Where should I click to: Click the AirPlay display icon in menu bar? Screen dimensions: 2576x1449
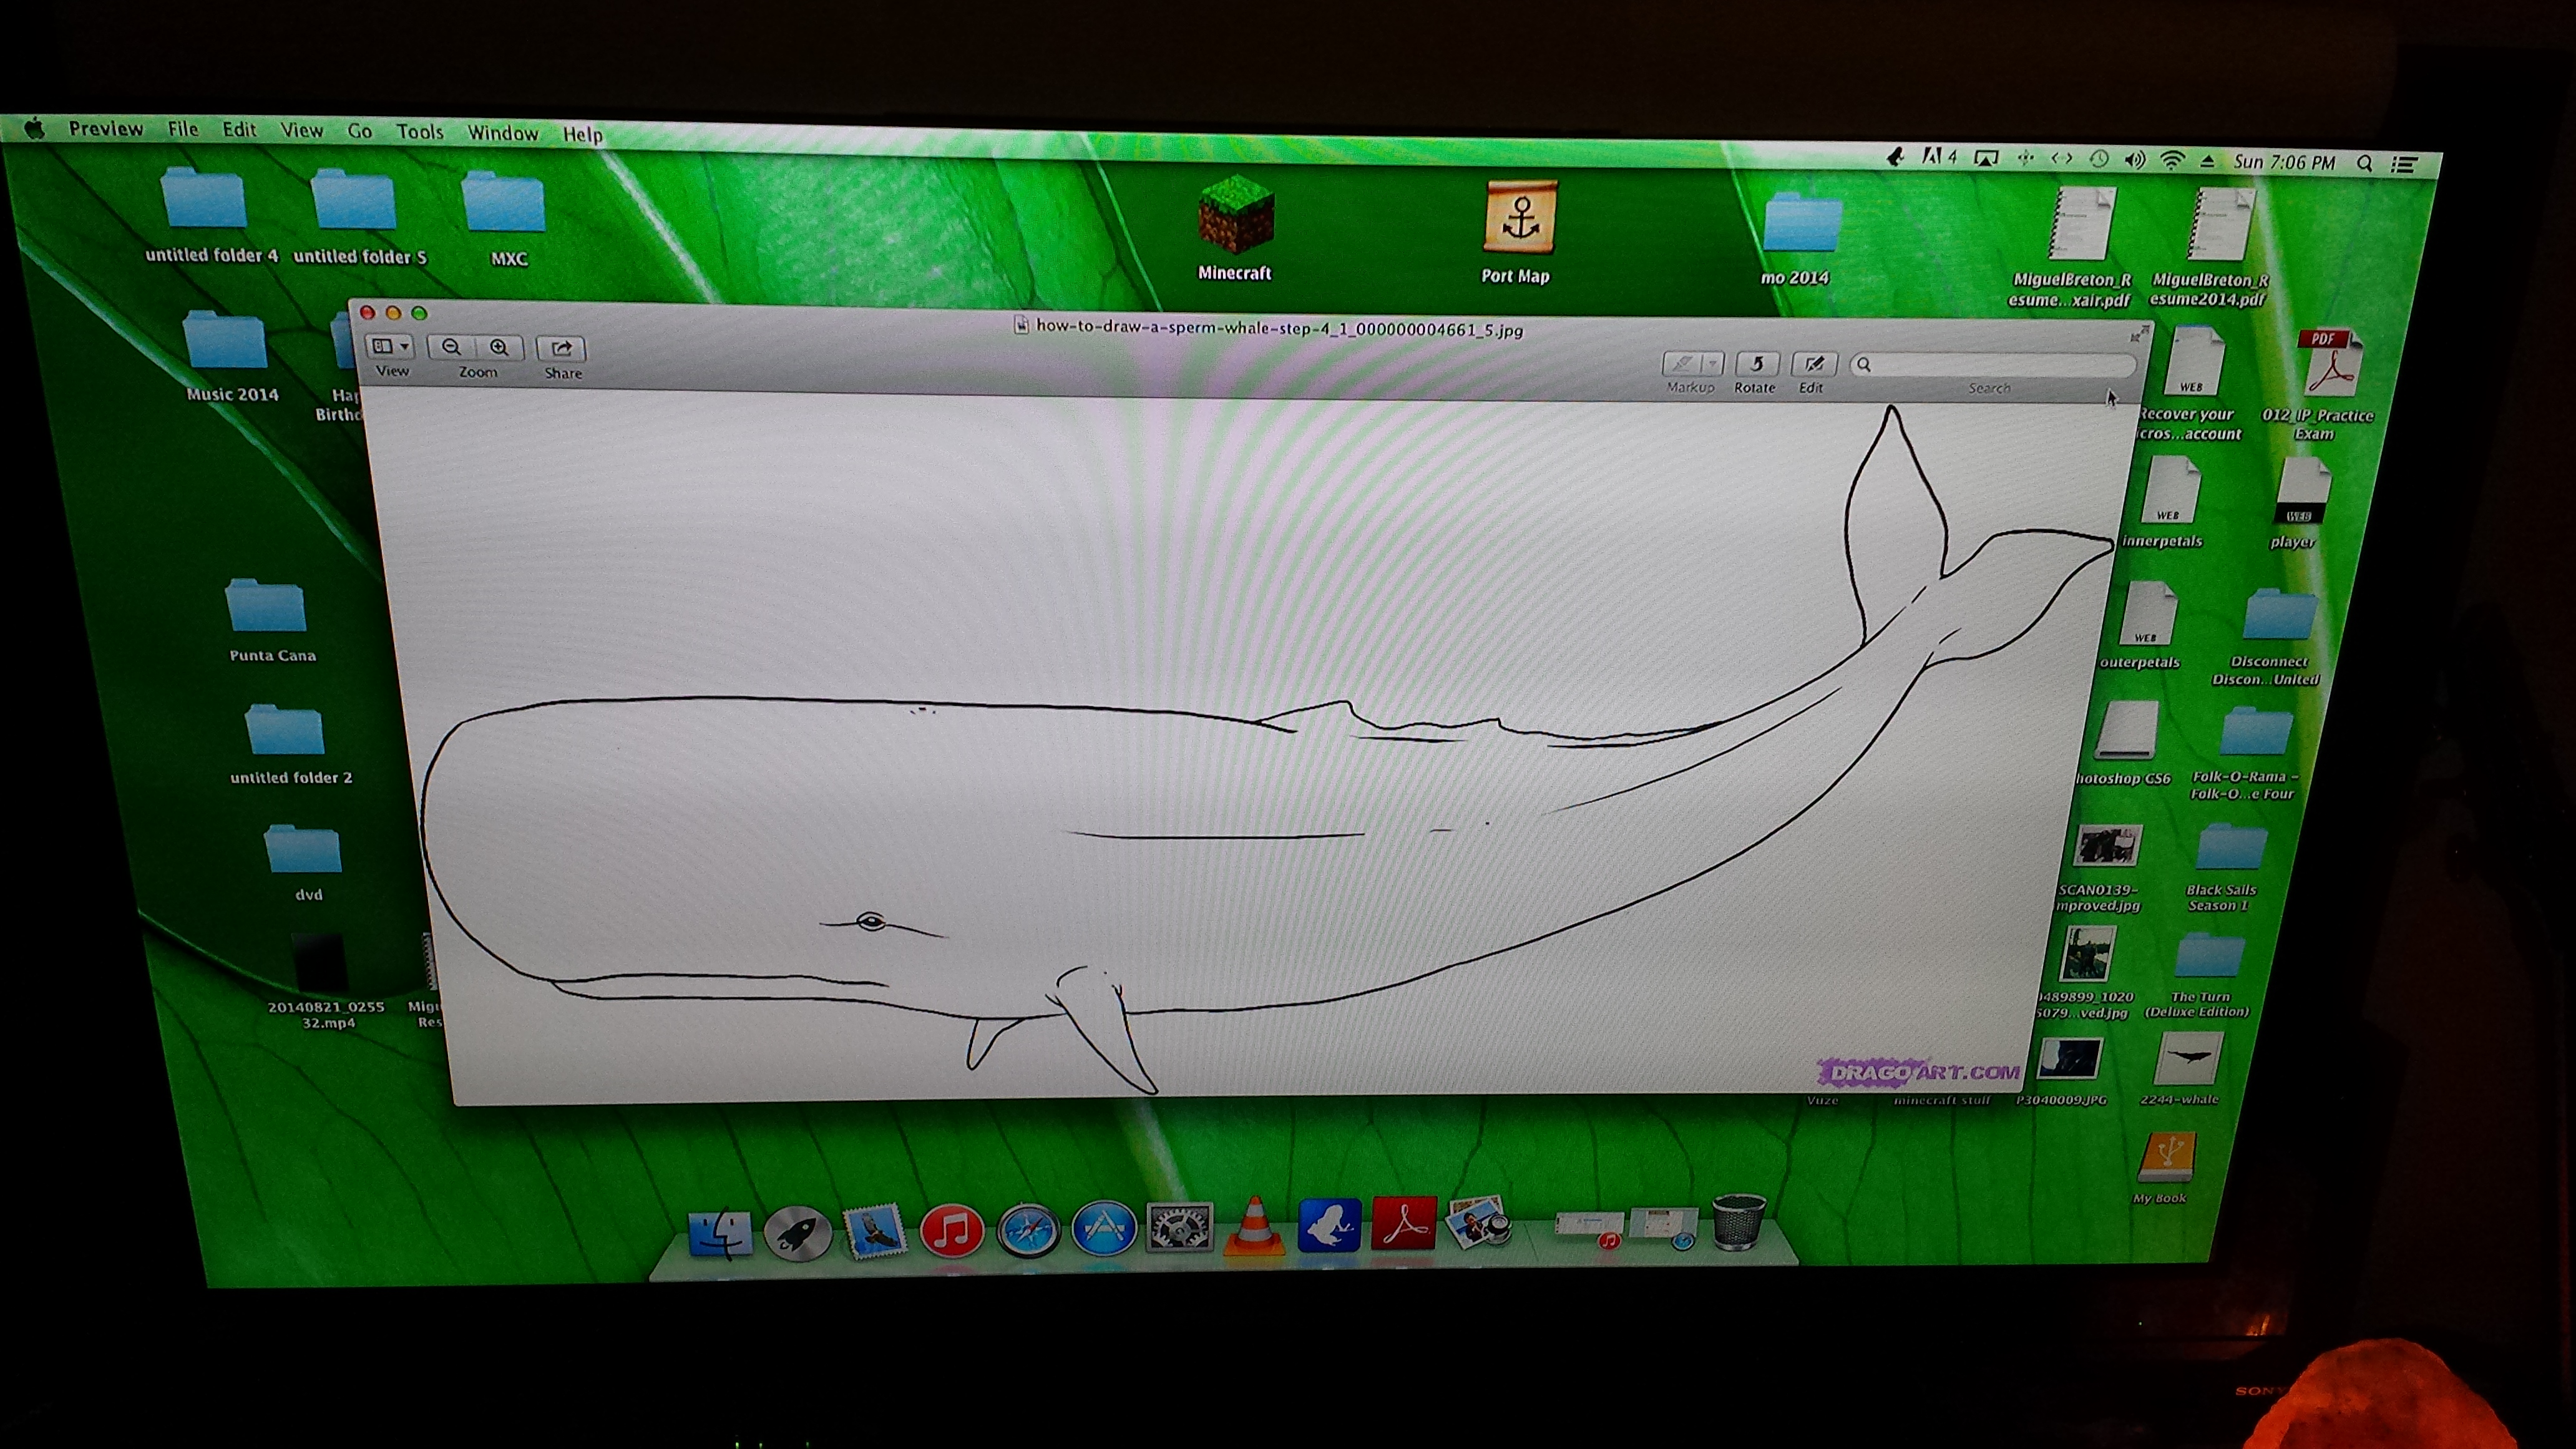pyautogui.click(x=1986, y=157)
